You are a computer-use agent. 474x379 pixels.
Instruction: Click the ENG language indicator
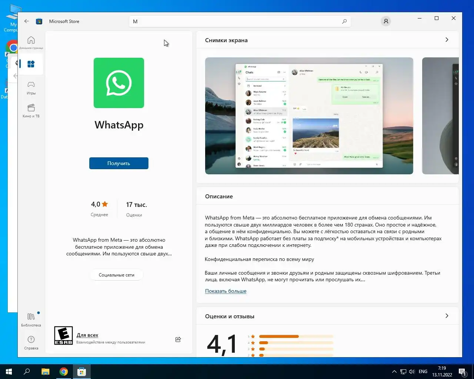pos(423,372)
